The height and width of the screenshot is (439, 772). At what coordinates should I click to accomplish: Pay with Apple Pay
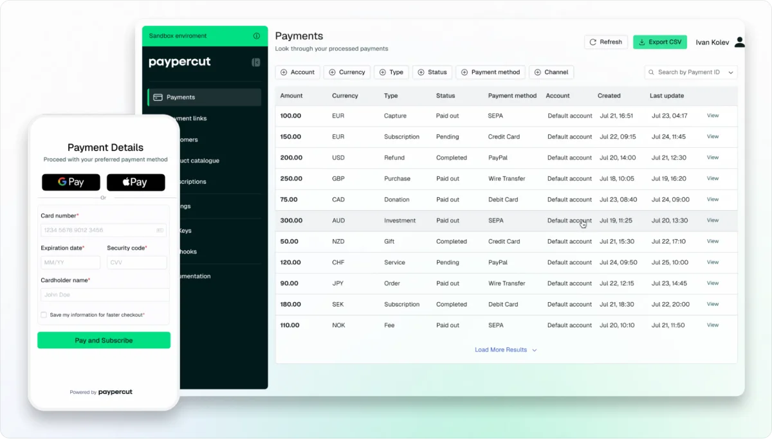click(x=136, y=183)
